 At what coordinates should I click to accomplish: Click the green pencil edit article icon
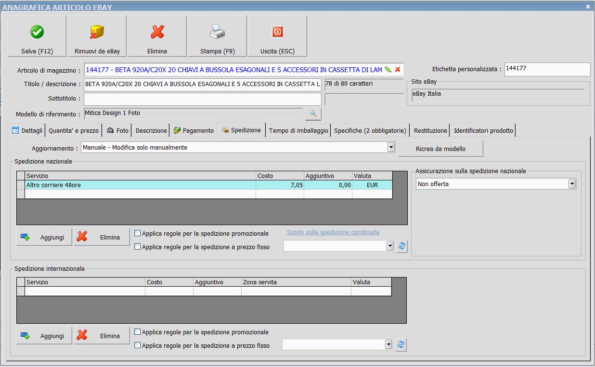click(x=388, y=70)
